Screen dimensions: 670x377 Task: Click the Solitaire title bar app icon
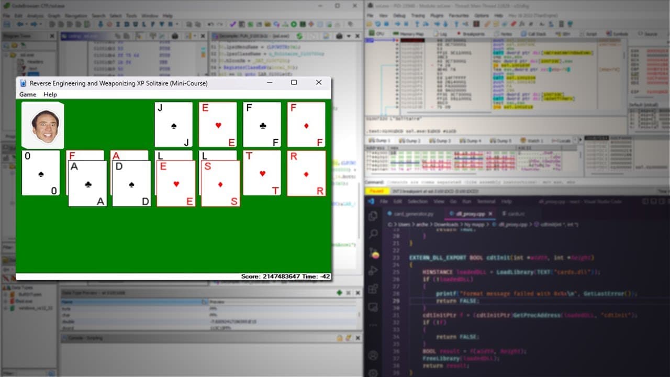(23, 83)
